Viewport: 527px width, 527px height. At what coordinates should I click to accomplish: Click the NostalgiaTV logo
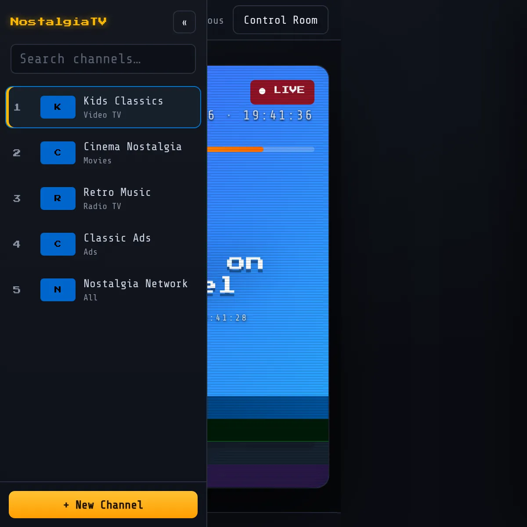click(x=58, y=22)
